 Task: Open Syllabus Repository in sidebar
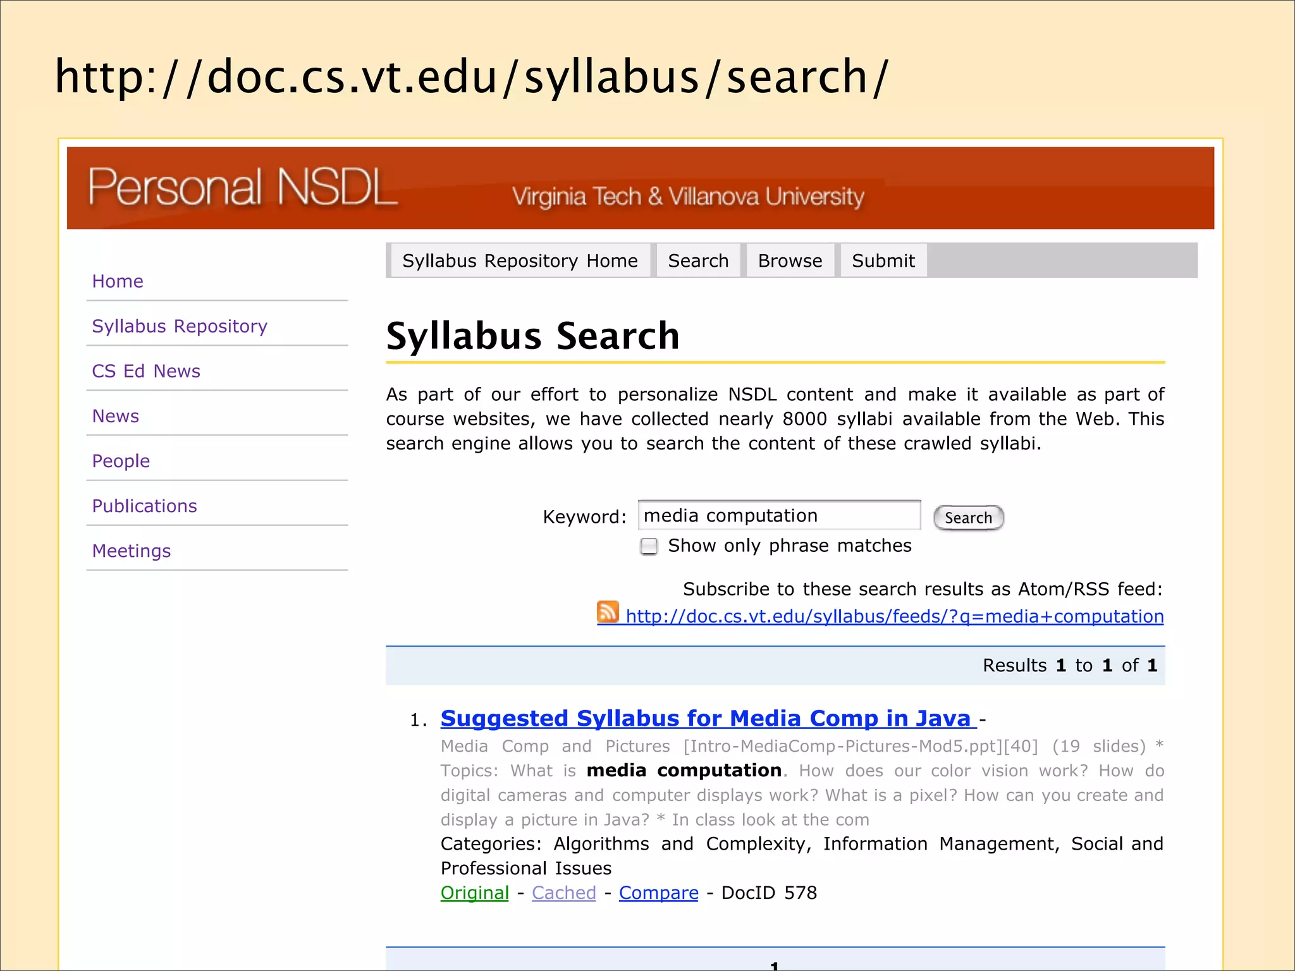[180, 326]
